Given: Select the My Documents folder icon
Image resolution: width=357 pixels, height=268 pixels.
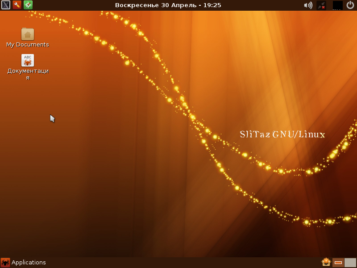Looking at the screenshot, I should point(28,34).
